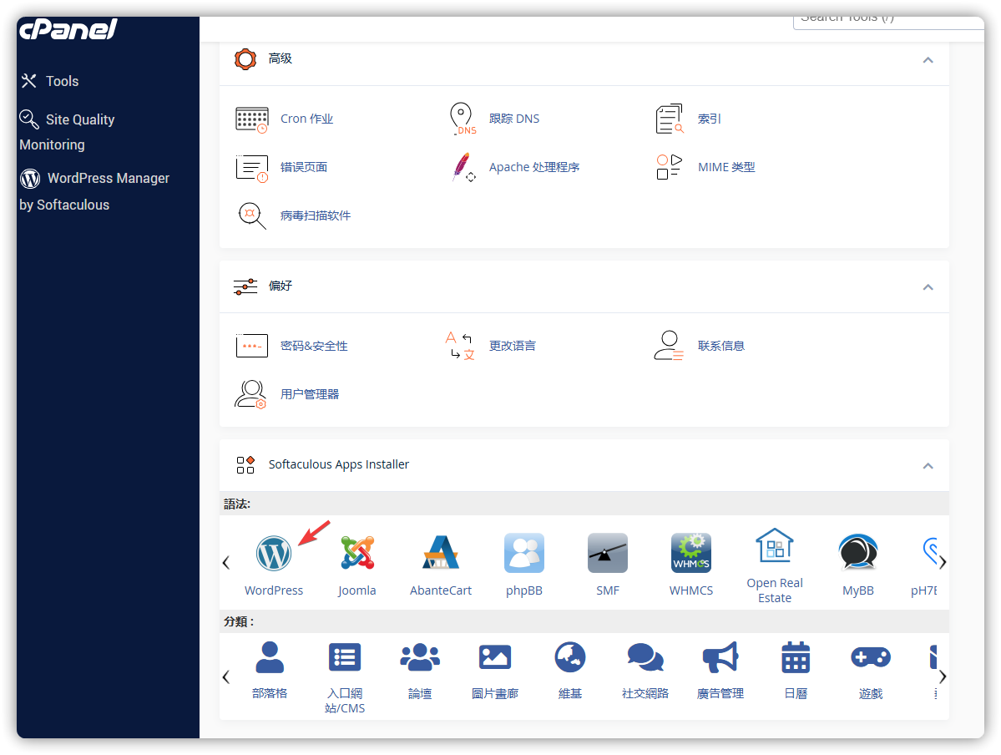
Task: Open the Cron 作业 icon
Action: (251, 119)
